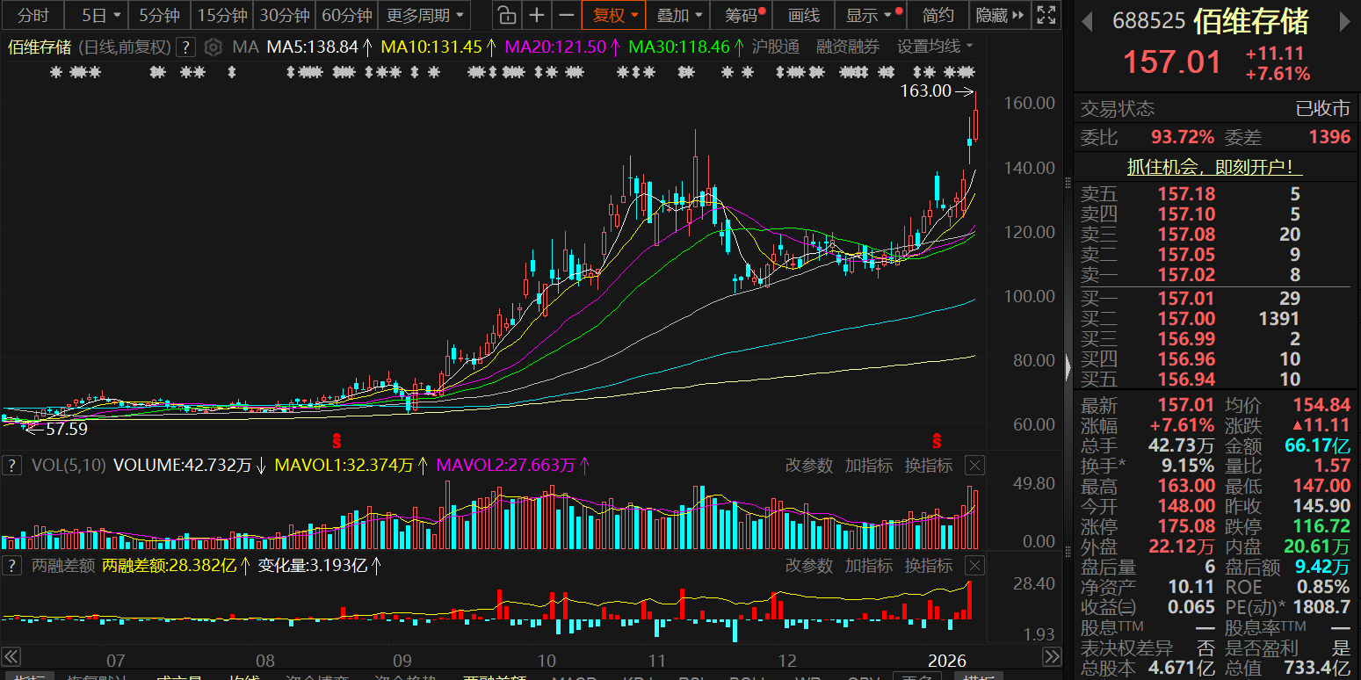Click fullscreen expand icon at top right
Screen dimensions: 1361x680
(1045, 15)
